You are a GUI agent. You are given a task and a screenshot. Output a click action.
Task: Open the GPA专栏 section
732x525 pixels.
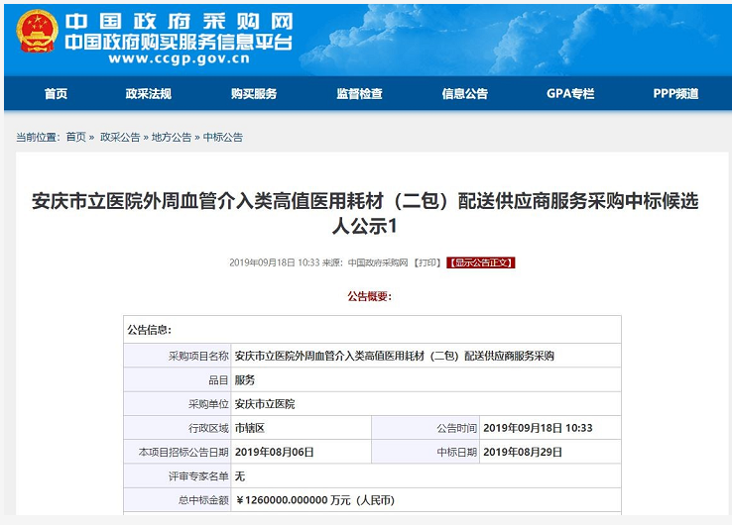(570, 94)
